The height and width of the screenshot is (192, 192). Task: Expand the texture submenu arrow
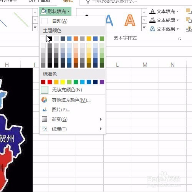click(101, 129)
